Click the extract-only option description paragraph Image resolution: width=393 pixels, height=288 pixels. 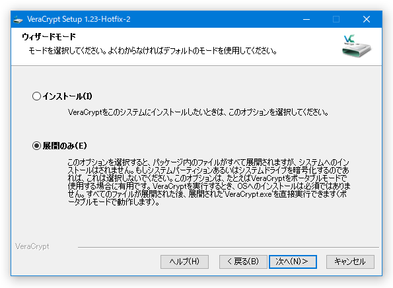coord(209,182)
